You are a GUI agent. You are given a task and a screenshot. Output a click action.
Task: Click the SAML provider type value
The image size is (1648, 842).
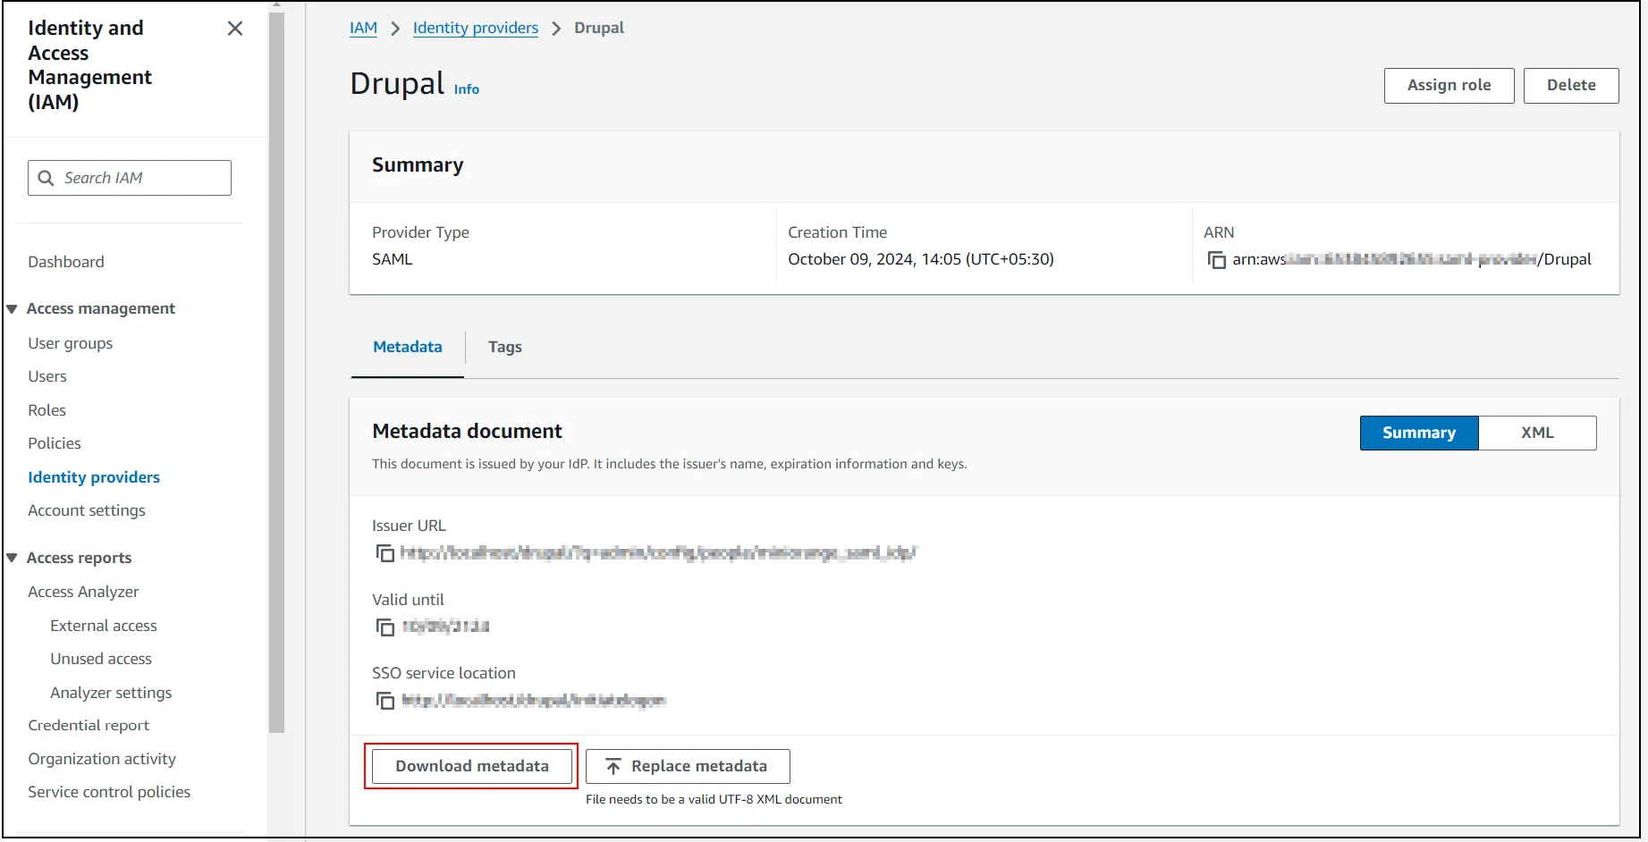tap(393, 259)
